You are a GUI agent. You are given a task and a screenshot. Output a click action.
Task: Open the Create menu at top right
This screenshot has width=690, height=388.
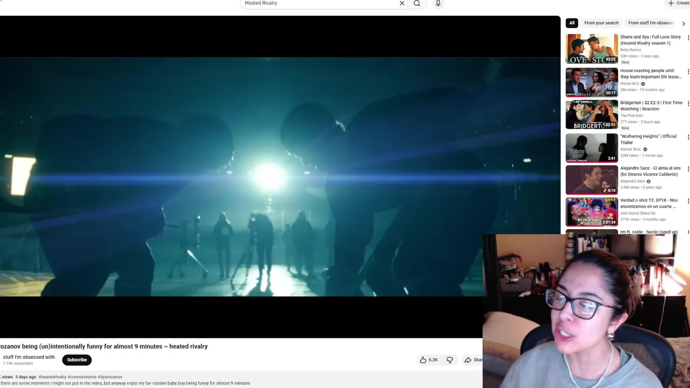(x=678, y=3)
